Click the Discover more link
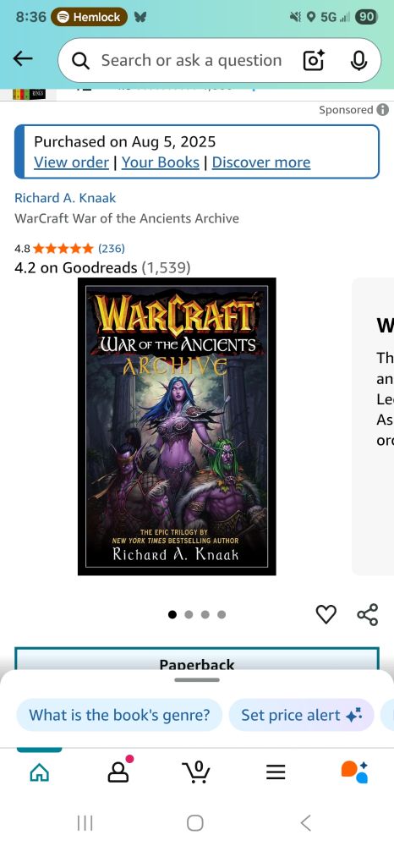 coord(261,162)
